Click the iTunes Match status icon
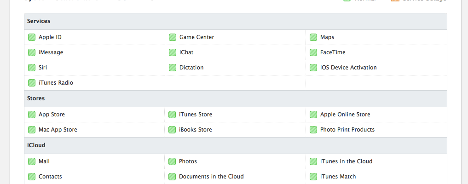468x184 pixels. click(313, 177)
